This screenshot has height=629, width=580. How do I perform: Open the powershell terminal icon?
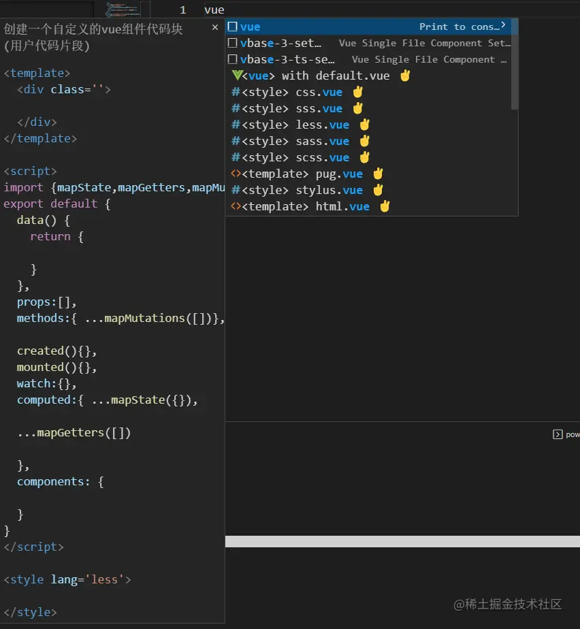point(558,434)
